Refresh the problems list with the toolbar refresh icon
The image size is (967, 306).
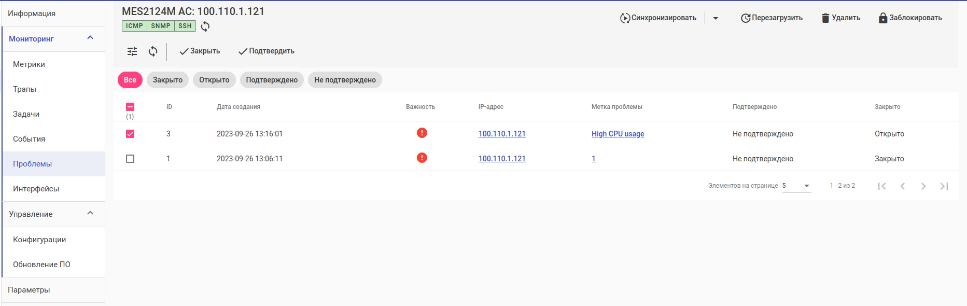point(153,51)
